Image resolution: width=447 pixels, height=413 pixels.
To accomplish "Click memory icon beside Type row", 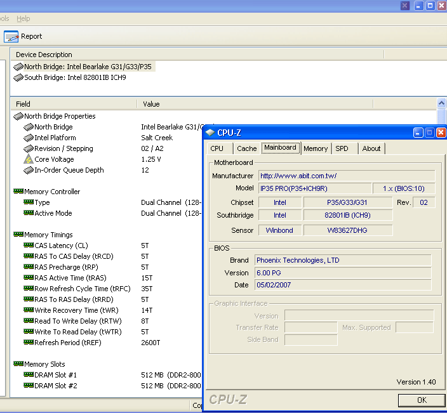I will [x=29, y=202].
